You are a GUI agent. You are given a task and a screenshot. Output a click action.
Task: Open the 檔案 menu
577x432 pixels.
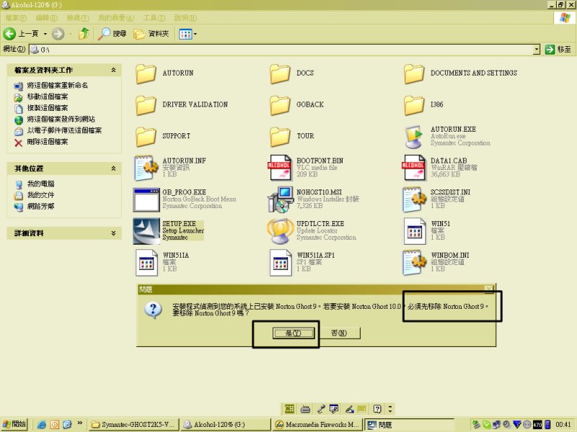(15, 17)
